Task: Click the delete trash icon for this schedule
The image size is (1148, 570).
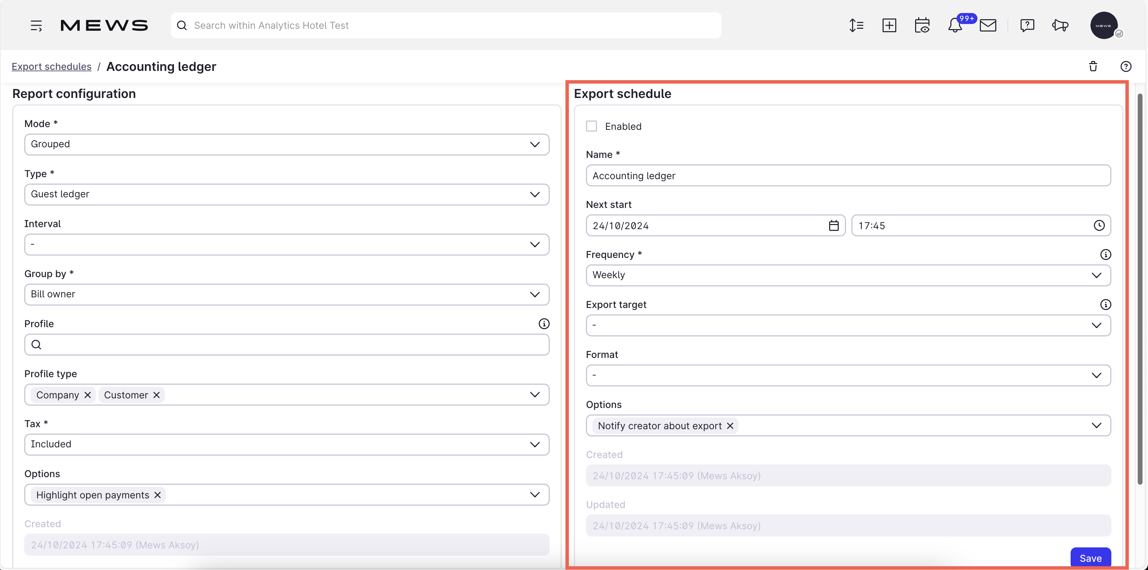Action: [1093, 66]
